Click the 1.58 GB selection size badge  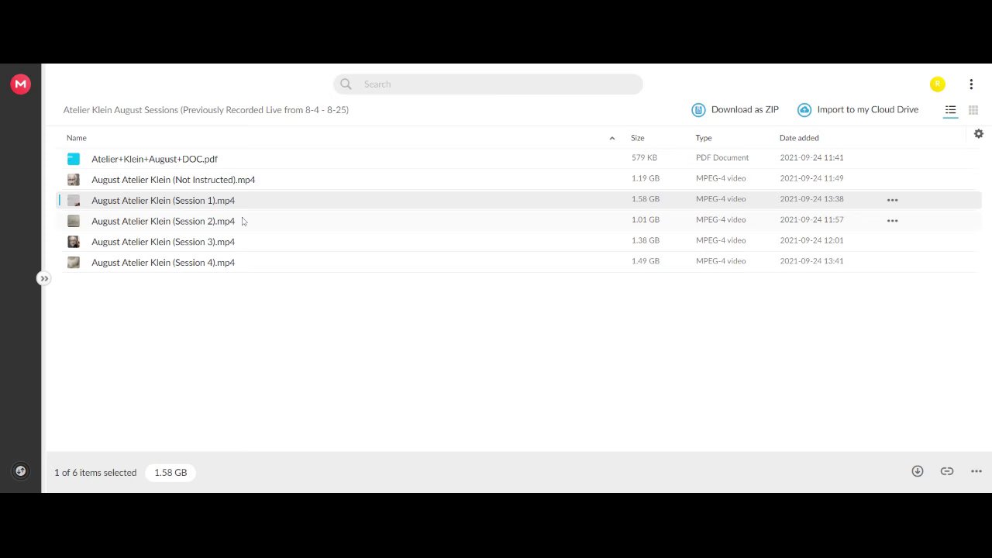coord(170,473)
